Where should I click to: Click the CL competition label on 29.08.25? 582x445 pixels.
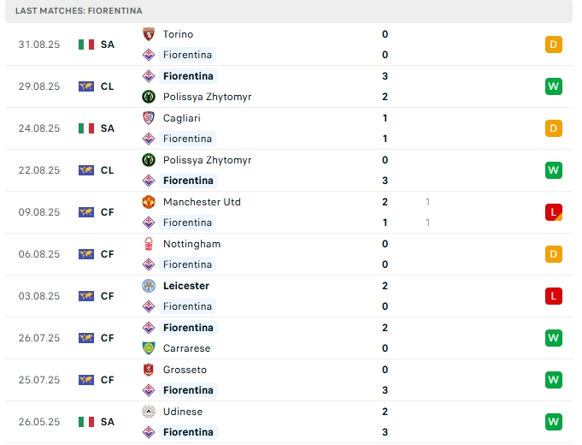tap(107, 86)
